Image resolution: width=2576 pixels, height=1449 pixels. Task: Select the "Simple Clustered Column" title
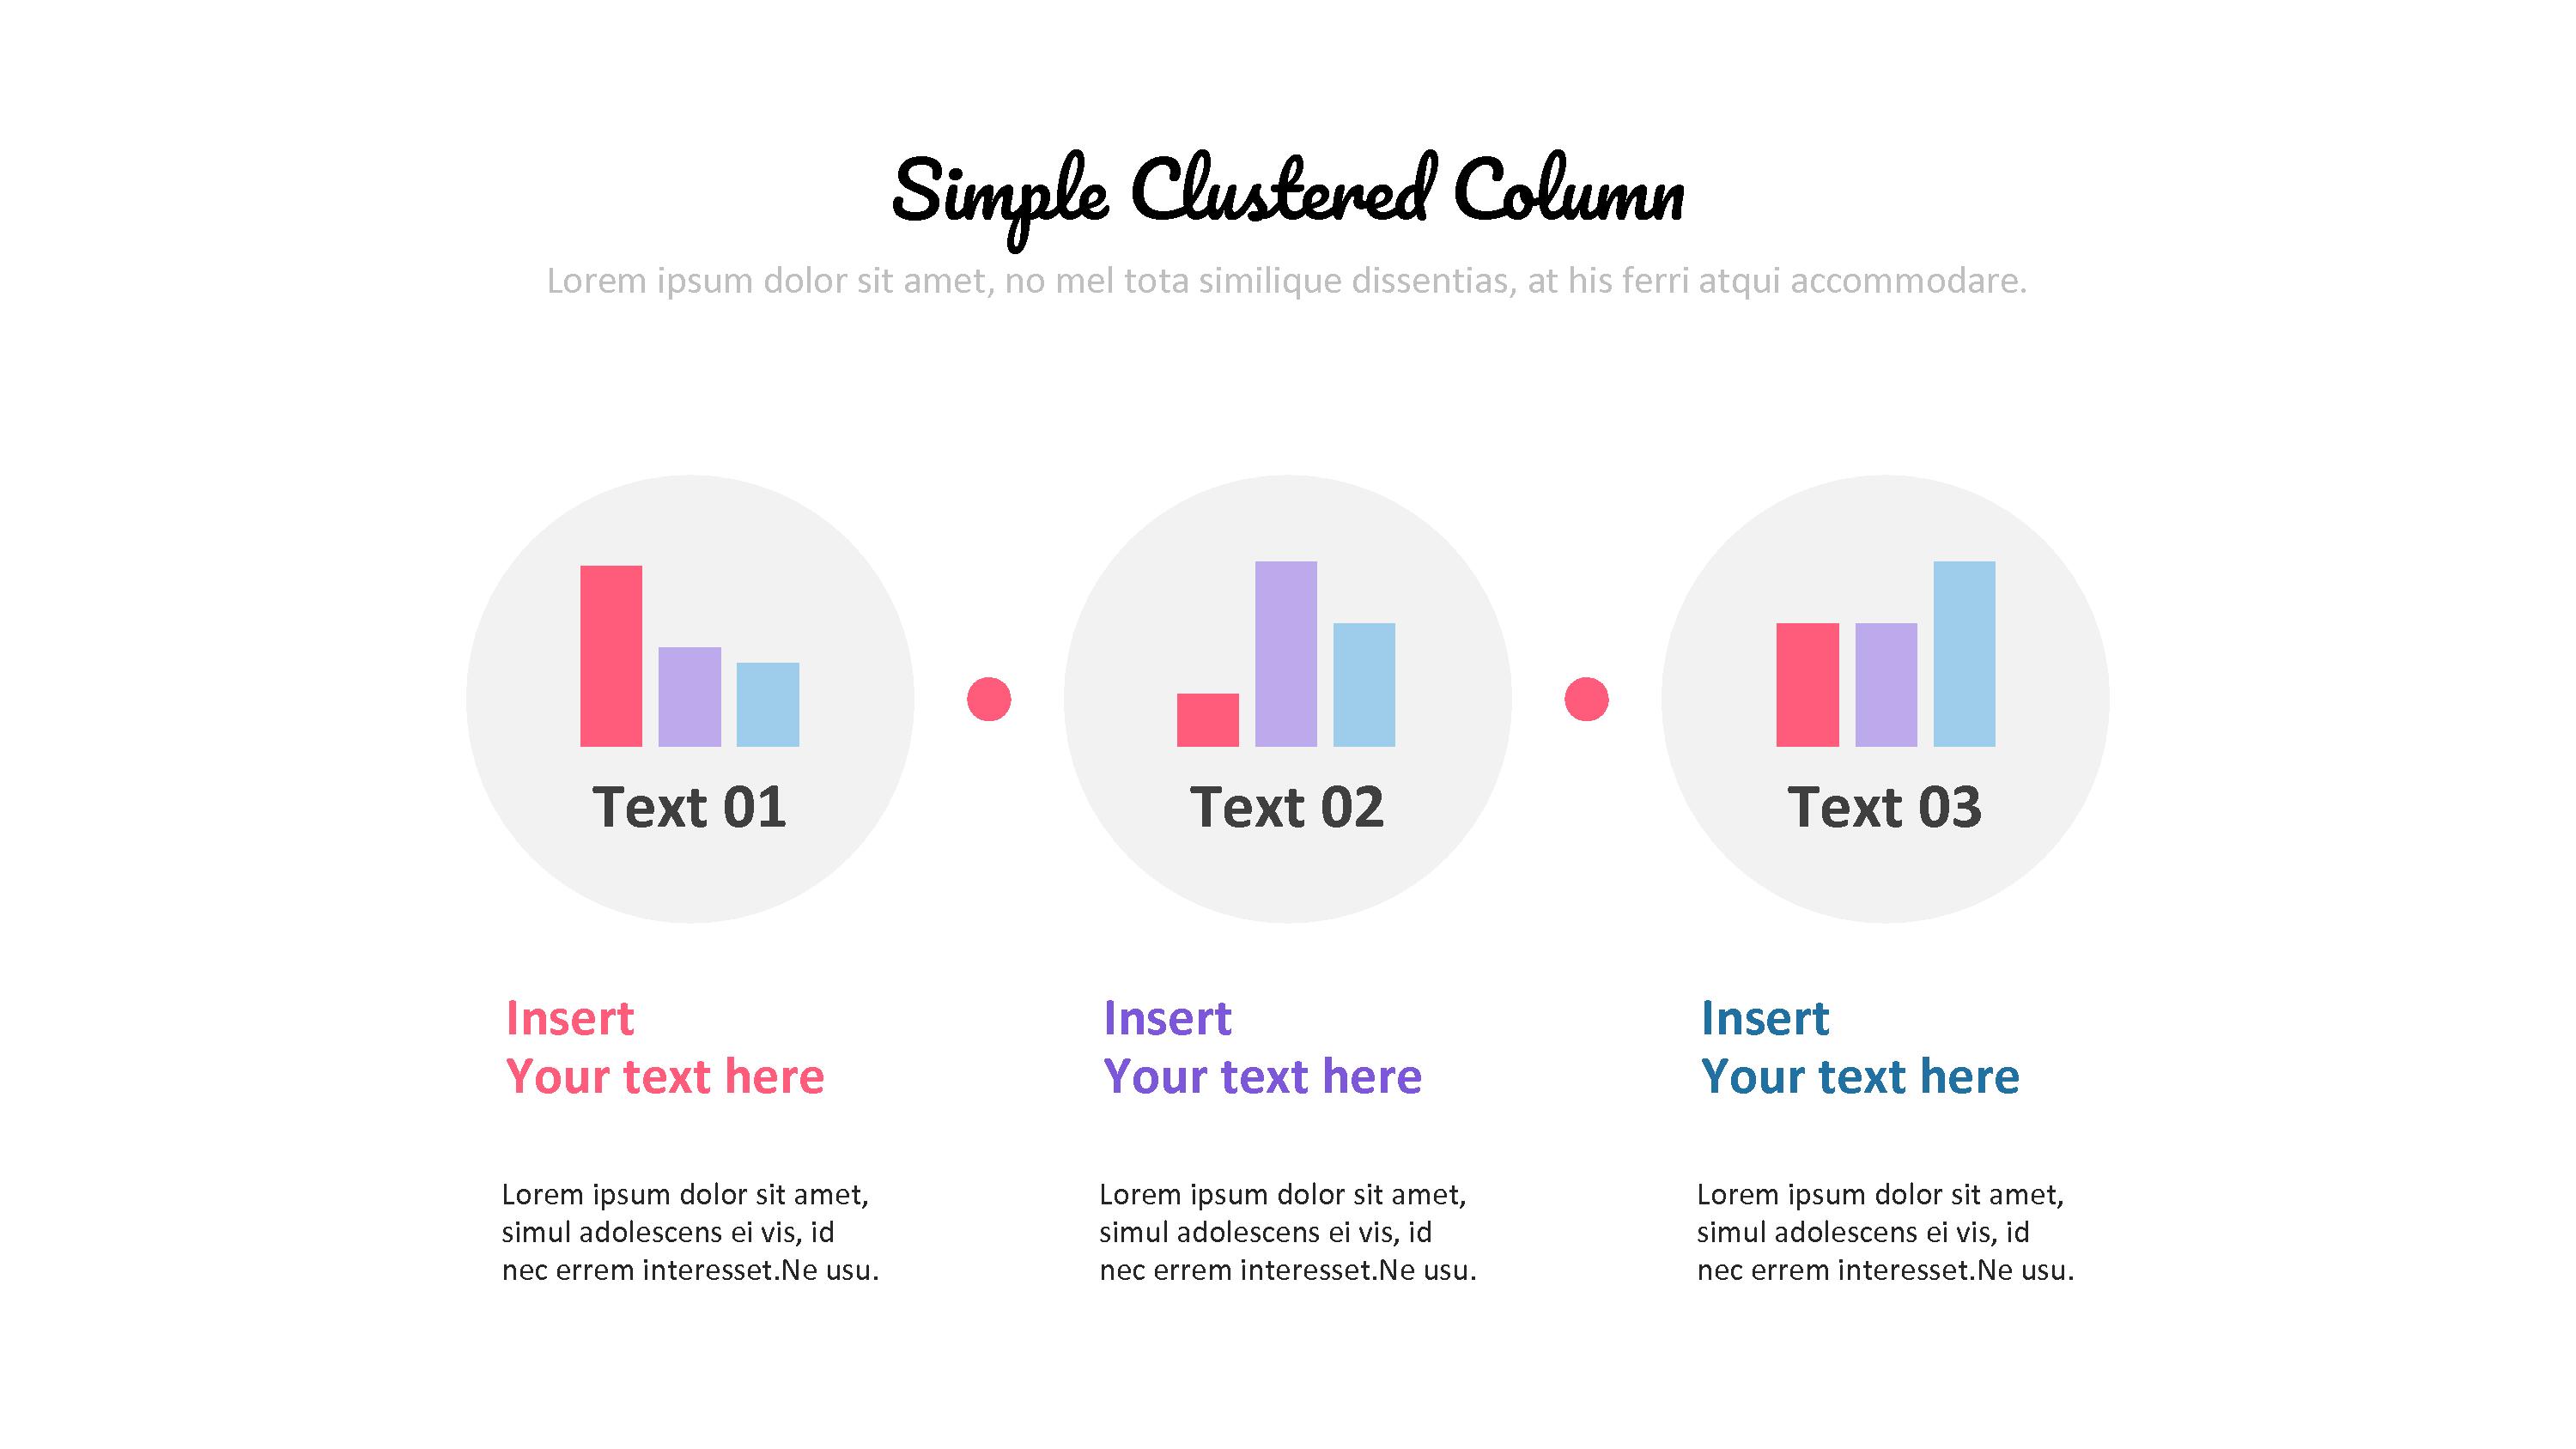coord(1288,192)
